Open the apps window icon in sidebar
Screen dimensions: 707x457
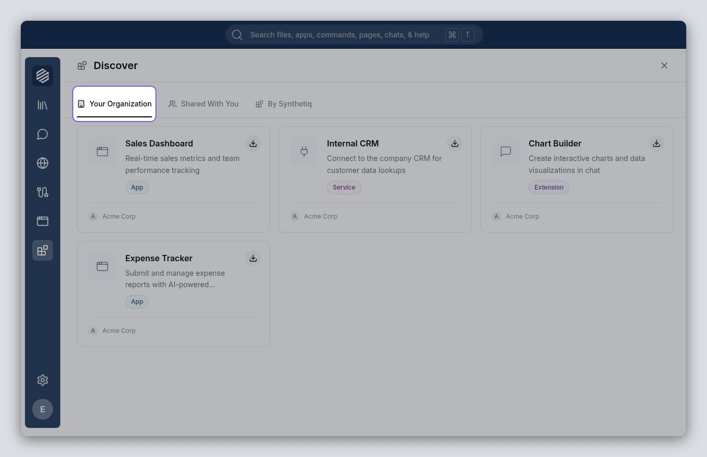pos(43,221)
